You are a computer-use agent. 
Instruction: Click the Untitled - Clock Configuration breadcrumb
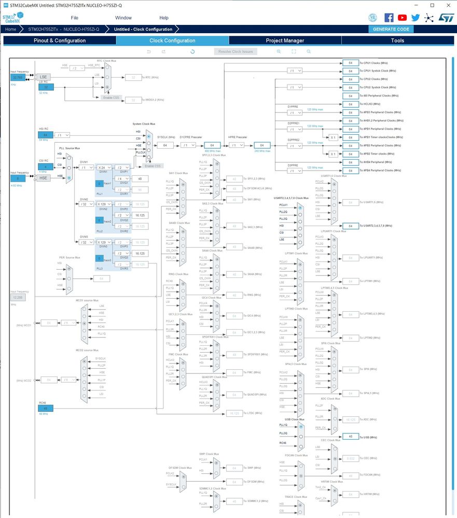tap(143, 29)
